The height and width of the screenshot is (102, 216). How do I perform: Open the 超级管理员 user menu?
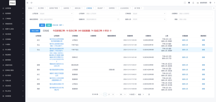point(204,3)
